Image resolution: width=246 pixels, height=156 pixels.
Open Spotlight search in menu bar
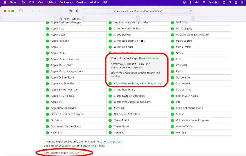230,2
